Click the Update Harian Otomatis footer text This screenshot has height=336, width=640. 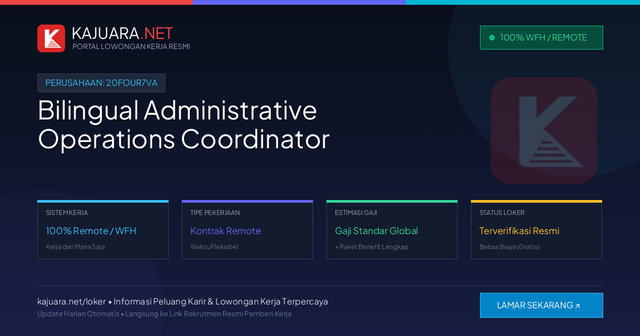164,314
